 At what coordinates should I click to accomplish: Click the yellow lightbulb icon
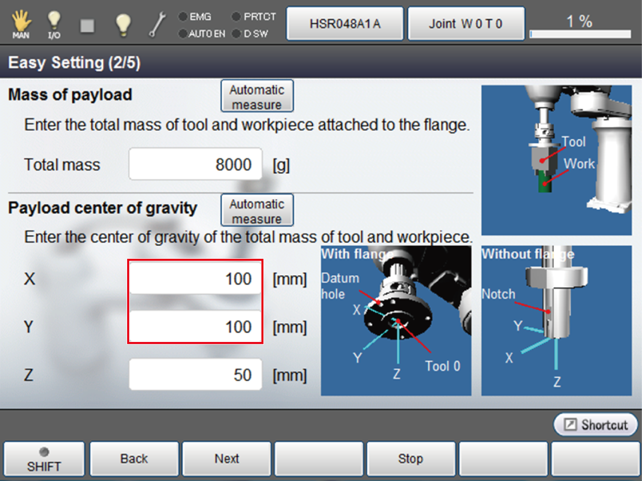point(123,24)
